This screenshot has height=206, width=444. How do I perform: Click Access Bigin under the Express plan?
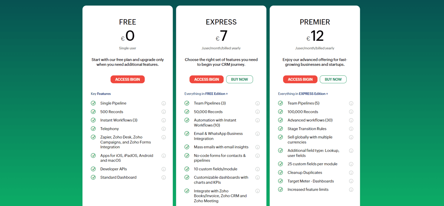[x=206, y=79]
